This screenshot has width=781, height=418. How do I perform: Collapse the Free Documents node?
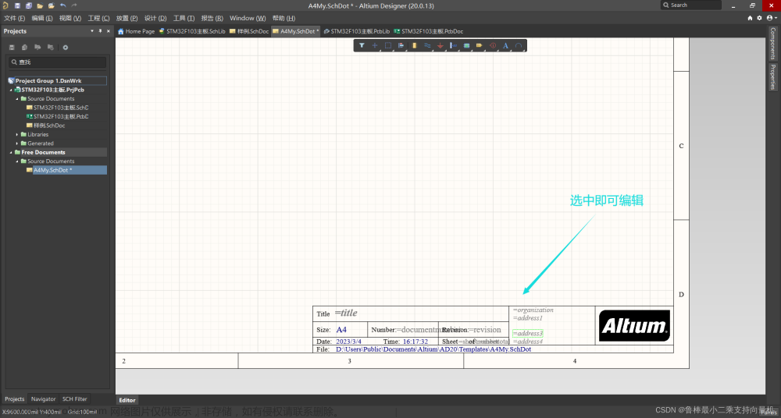(11, 153)
